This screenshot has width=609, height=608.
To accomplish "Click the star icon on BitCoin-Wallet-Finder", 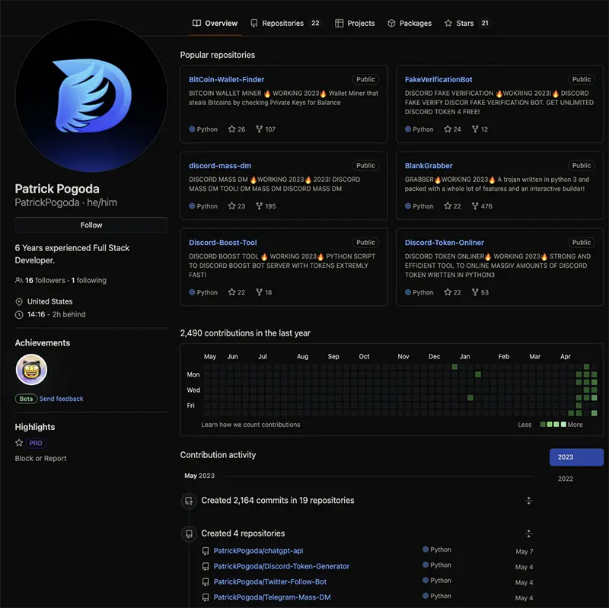I will (232, 129).
